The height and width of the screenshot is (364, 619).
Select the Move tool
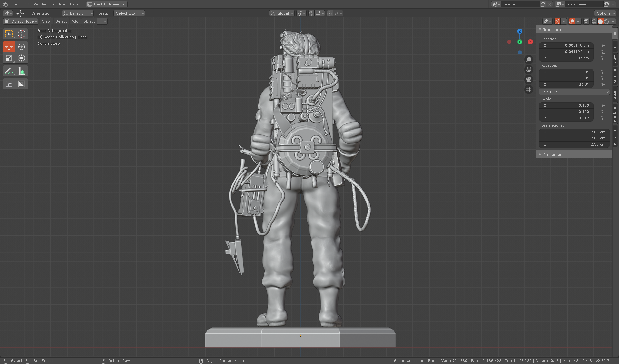(x=9, y=46)
